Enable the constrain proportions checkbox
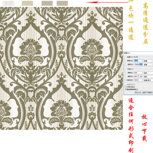 [x=126, y=87]
